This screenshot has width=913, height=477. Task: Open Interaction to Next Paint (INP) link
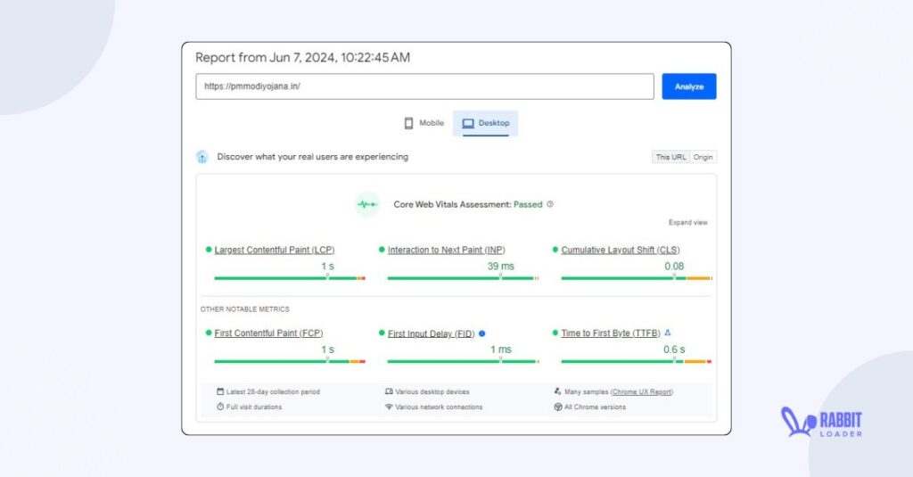(446, 250)
